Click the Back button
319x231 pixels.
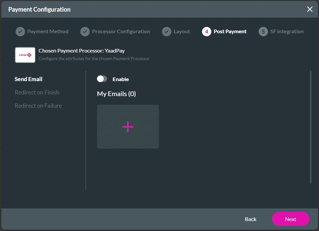pos(250,219)
